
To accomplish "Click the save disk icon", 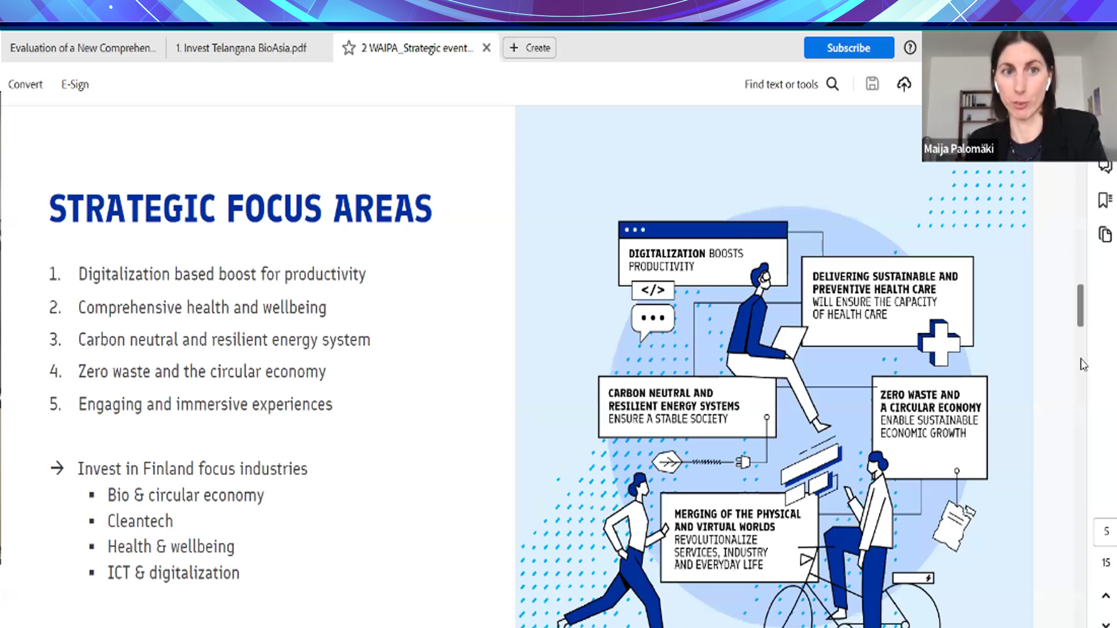I will tap(871, 84).
